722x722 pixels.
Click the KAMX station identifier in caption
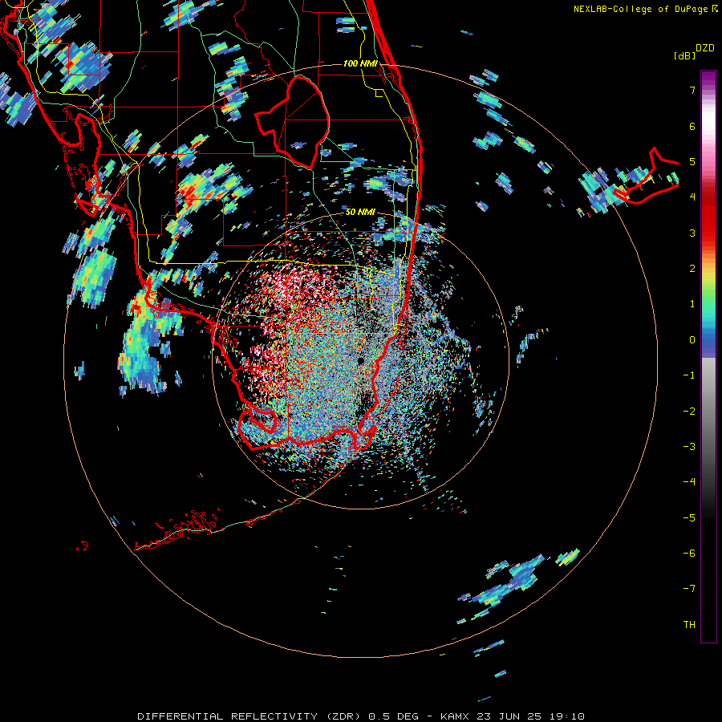(x=455, y=716)
